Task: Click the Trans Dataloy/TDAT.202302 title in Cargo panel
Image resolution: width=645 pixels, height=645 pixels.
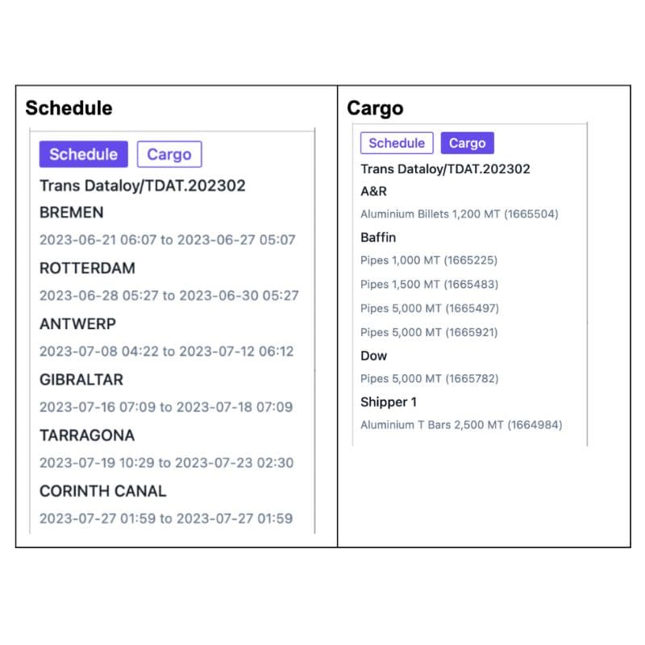Action: 445,169
